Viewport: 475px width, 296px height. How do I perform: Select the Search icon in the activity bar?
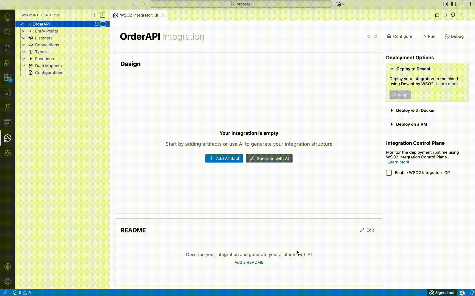pos(7,32)
